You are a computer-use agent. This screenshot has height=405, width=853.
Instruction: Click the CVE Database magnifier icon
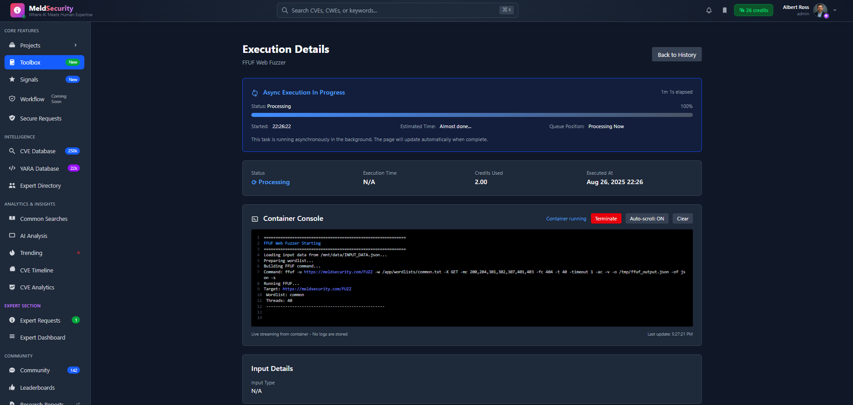[x=12, y=151]
